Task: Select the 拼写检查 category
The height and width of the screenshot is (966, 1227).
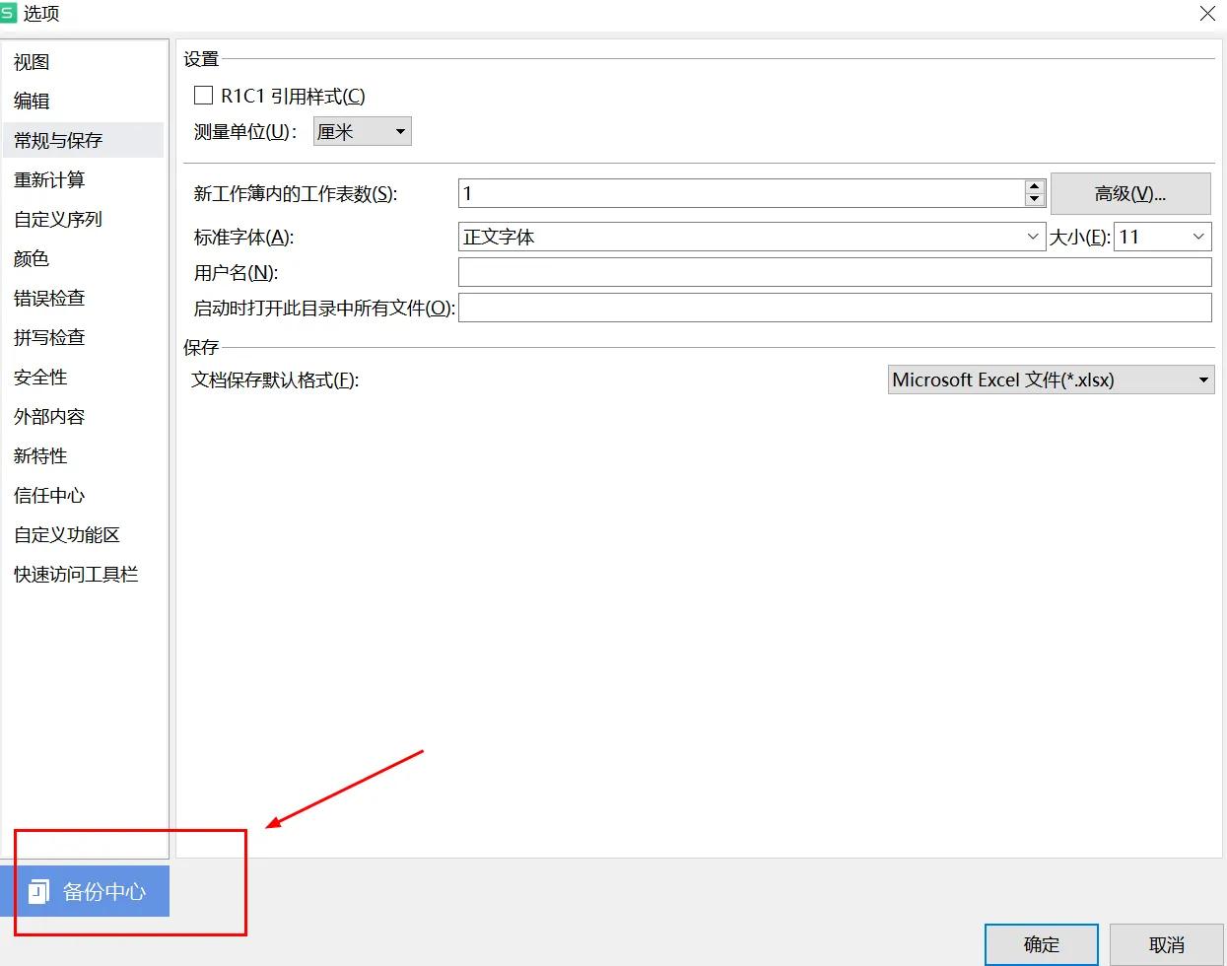Action: [84, 337]
